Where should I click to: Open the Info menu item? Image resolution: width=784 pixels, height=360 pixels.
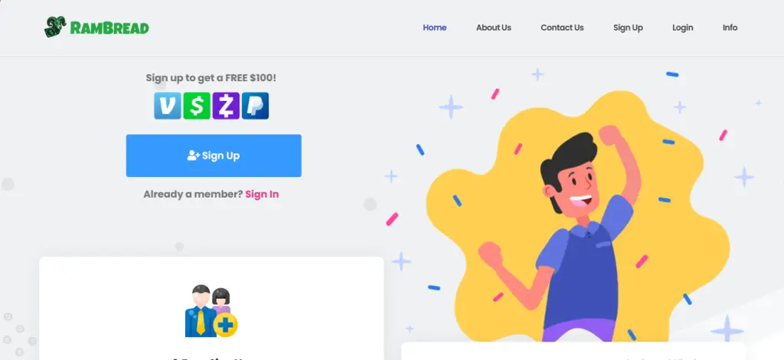pyautogui.click(x=730, y=28)
